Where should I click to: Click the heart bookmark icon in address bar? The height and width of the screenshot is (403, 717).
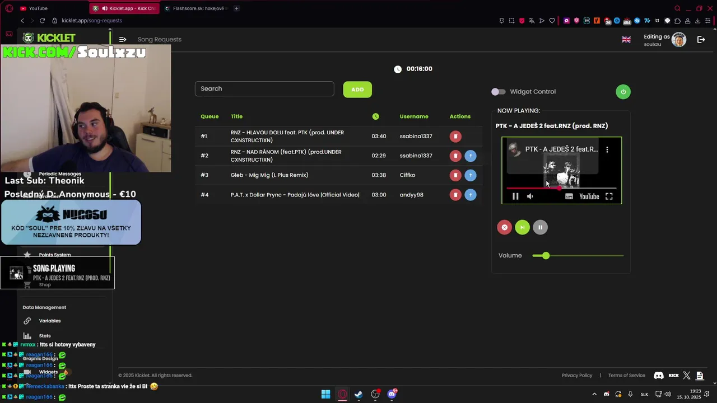pos(552,21)
